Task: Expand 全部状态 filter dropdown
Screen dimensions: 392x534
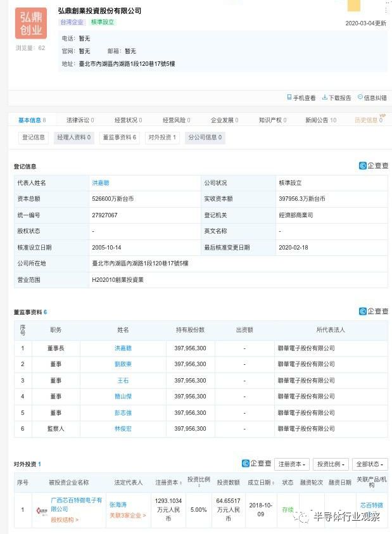Action: (370, 464)
